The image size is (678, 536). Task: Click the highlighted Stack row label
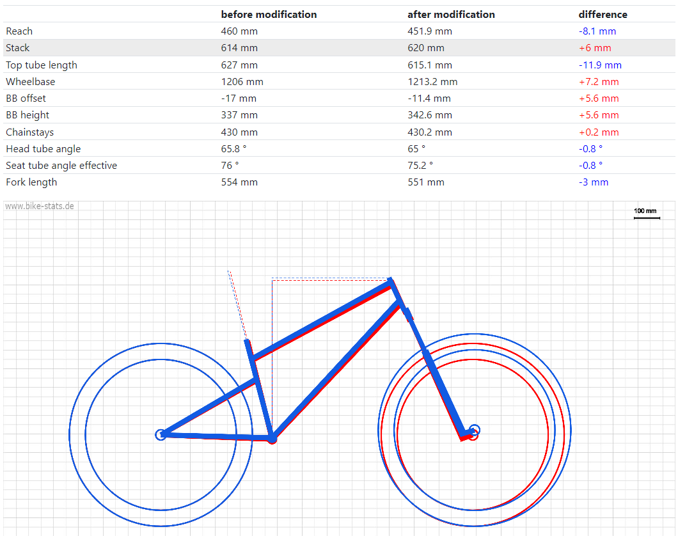click(x=18, y=48)
